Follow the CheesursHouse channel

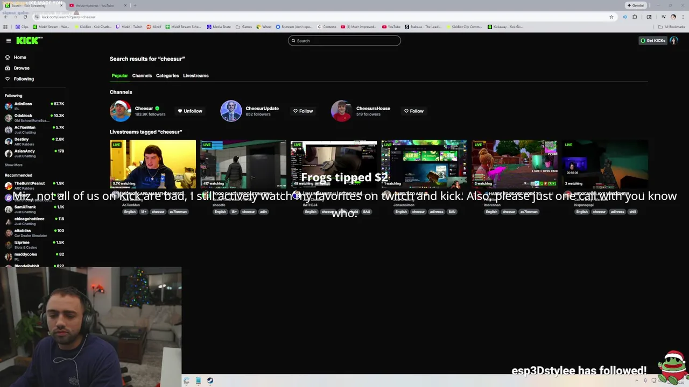tap(414, 111)
